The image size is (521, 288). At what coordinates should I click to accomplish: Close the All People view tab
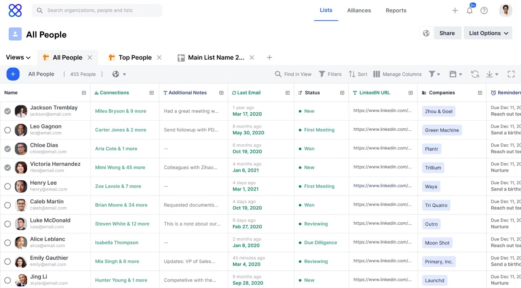[x=90, y=57]
